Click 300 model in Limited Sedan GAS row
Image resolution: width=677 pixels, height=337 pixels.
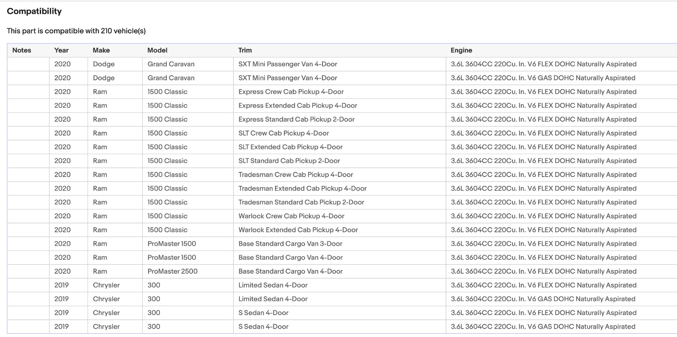(154, 299)
